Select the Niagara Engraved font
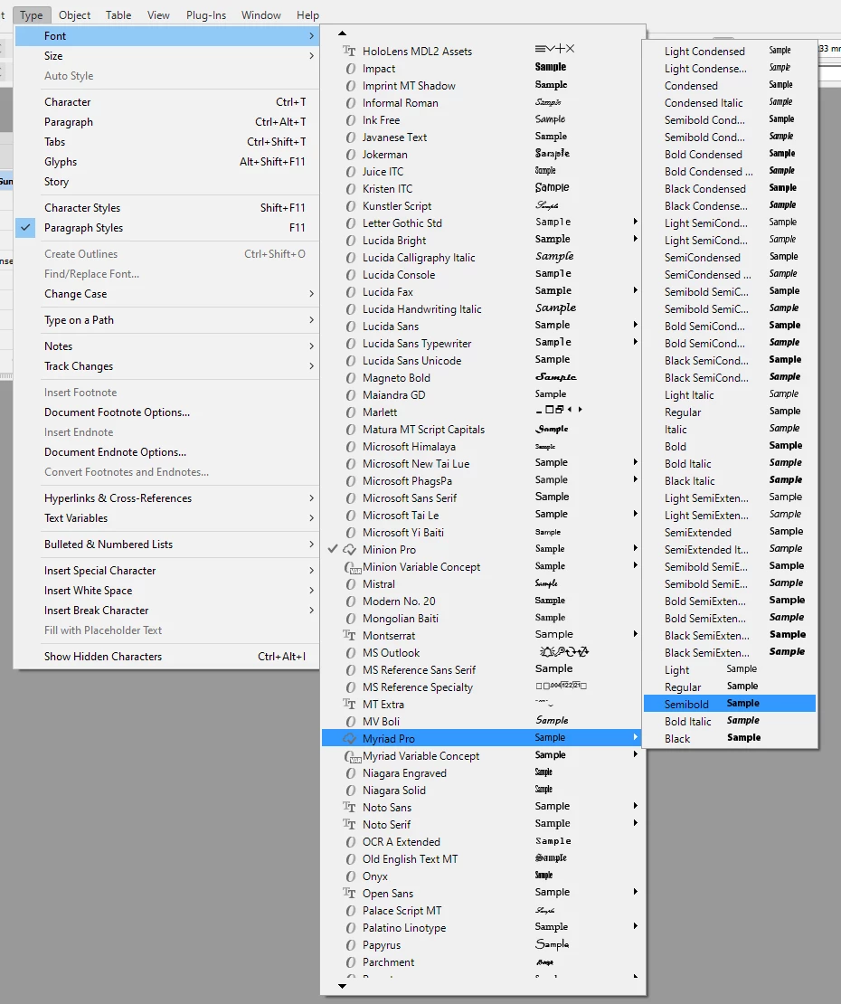841x1004 pixels. 483,772
